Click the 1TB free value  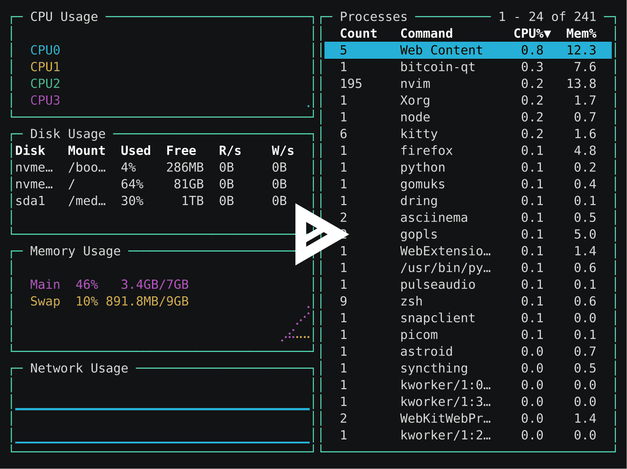[192, 201]
